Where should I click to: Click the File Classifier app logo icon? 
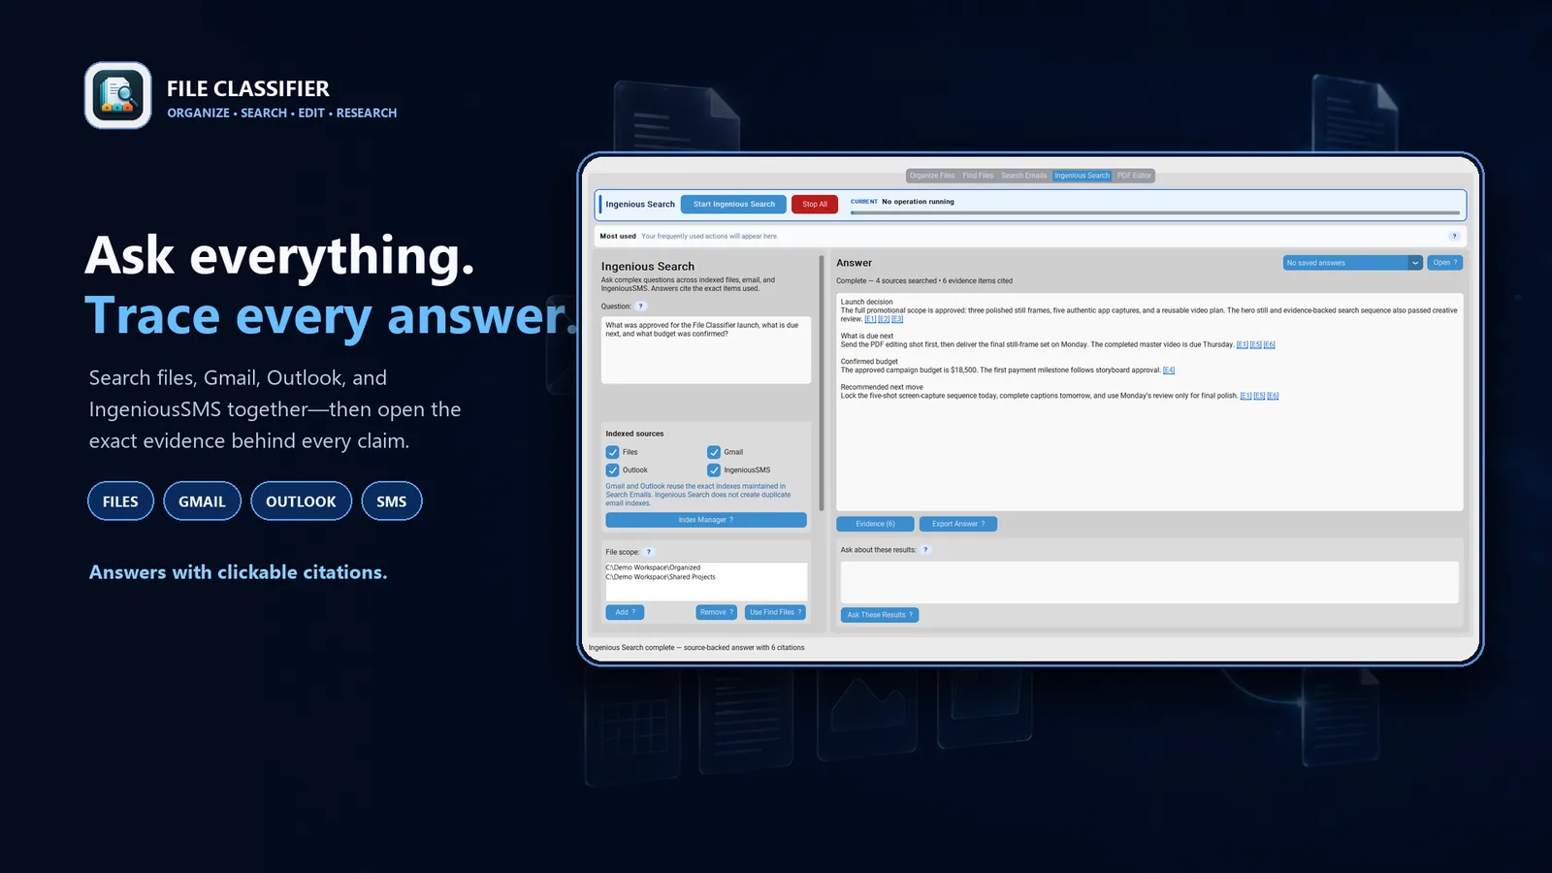(x=118, y=95)
